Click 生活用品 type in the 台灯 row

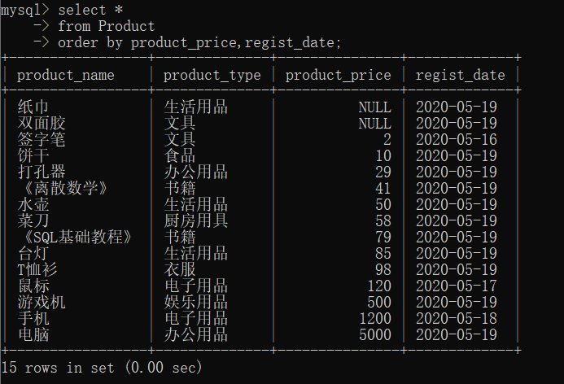click(196, 253)
